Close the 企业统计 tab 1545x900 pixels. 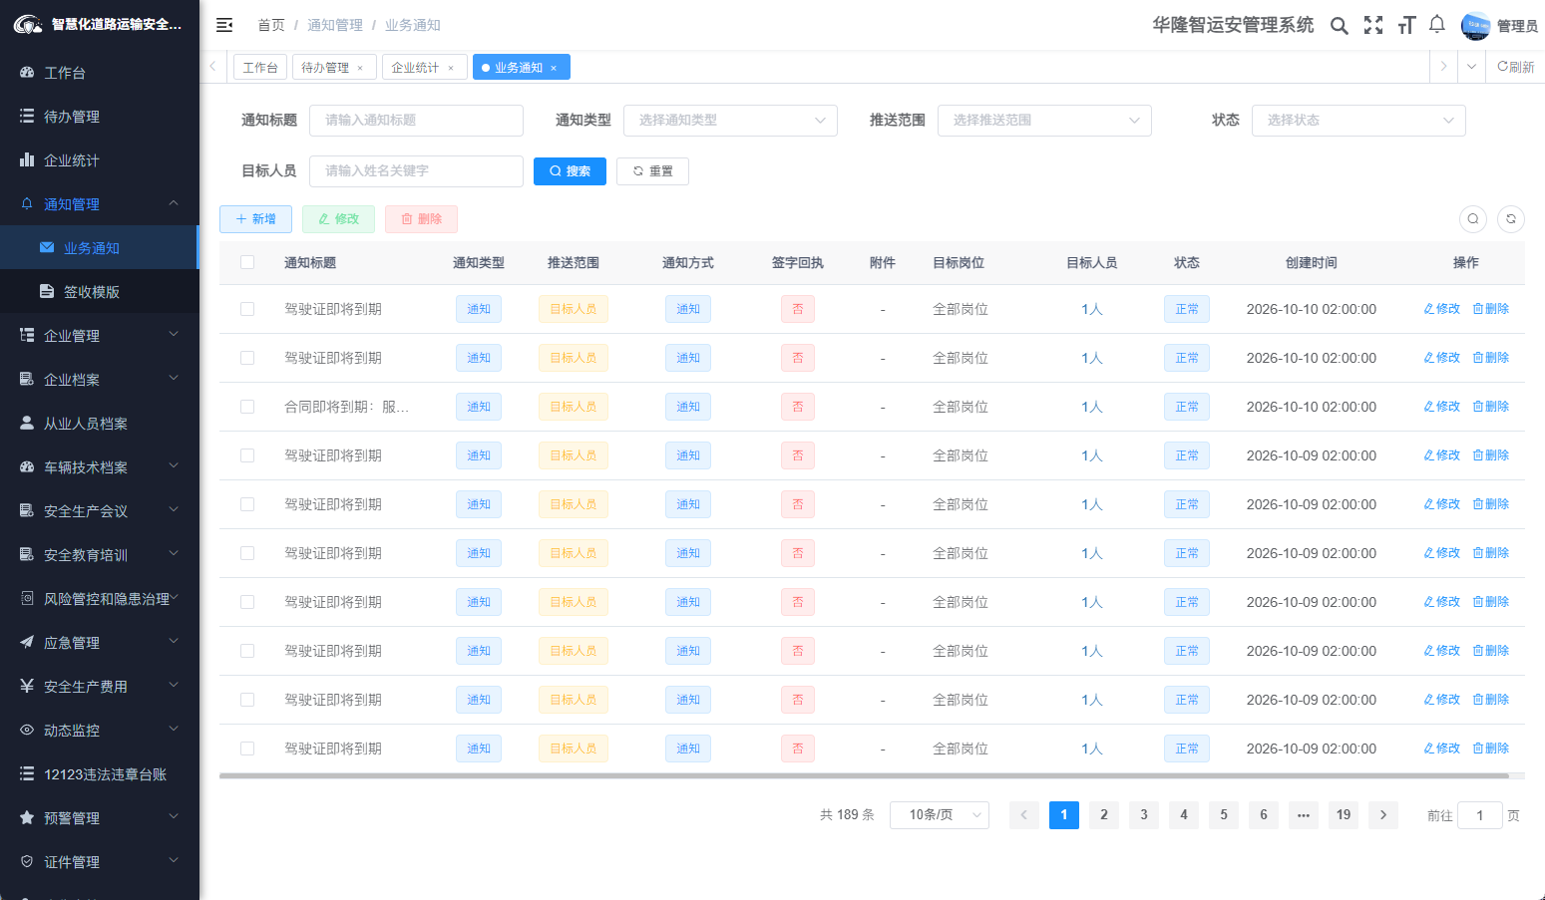451,68
